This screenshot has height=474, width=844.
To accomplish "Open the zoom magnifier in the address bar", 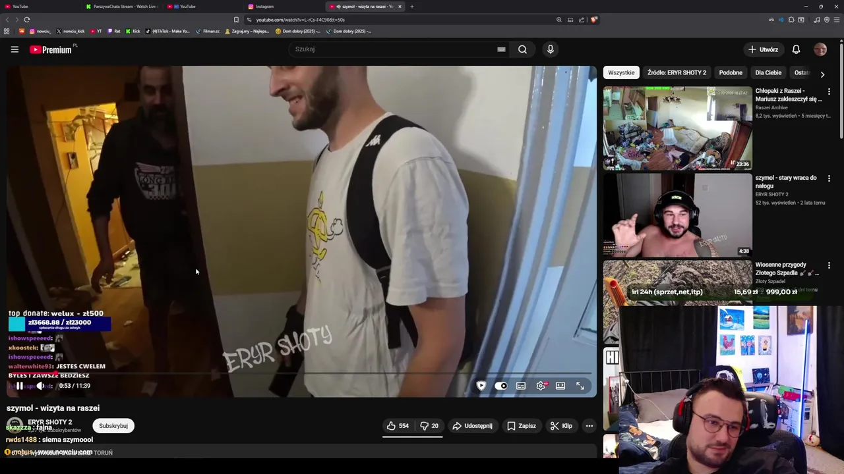I will click(x=559, y=20).
